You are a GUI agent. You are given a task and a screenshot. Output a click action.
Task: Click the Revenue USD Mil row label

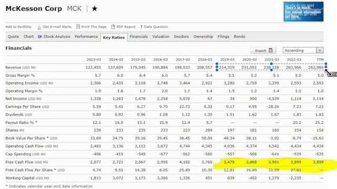[21, 68]
